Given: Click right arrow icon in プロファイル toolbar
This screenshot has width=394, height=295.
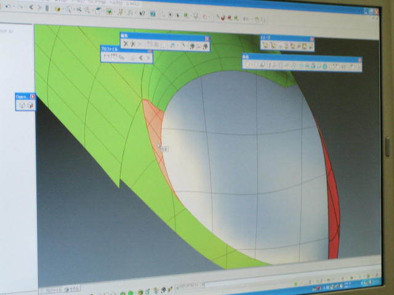Looking at the screenshot, I should tap(148, 58).
